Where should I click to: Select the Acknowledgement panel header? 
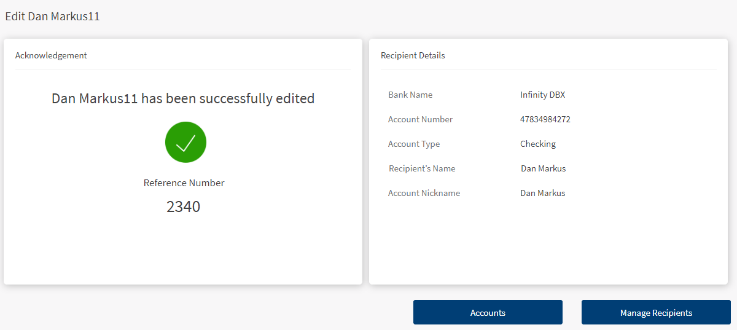[51, 55]
